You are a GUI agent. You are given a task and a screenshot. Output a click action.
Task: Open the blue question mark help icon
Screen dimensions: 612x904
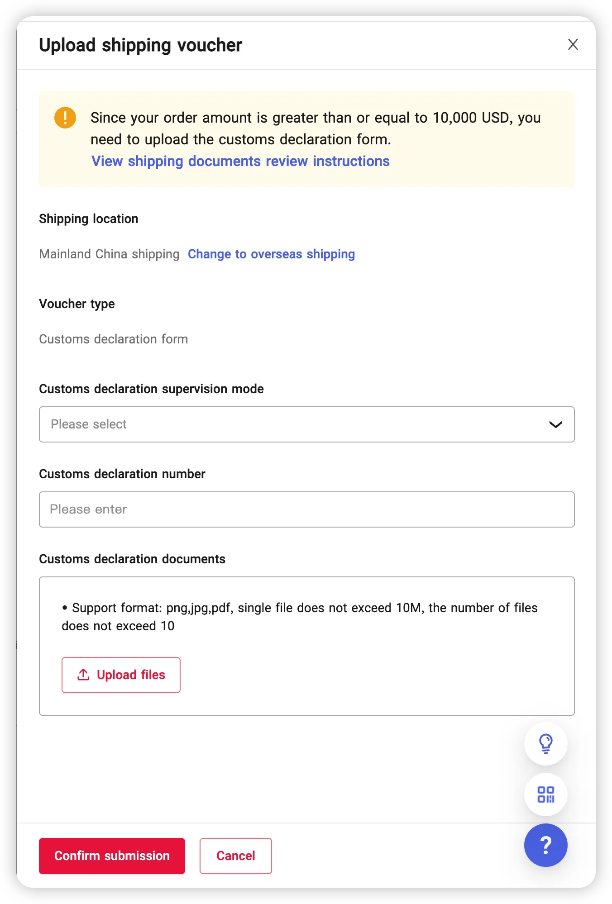pos(545,845)
